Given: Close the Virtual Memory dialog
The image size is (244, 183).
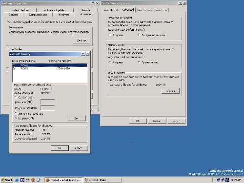Looking at the screenshot, I should [87, 54].
